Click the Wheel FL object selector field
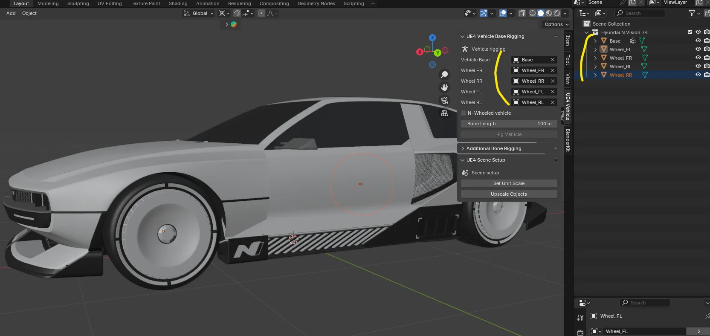The image size is (710, 336). [534, 92]
